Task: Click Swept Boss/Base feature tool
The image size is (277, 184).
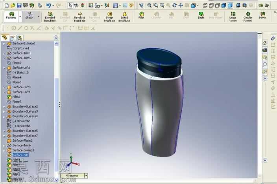Action: point(109,17)
